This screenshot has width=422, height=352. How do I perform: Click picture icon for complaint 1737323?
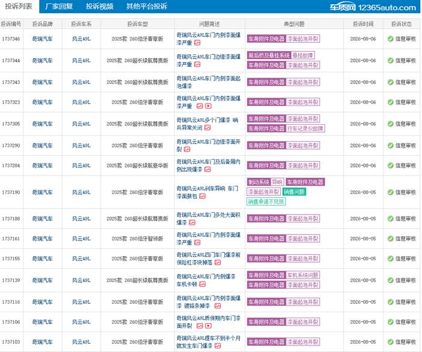click(200, 106)
